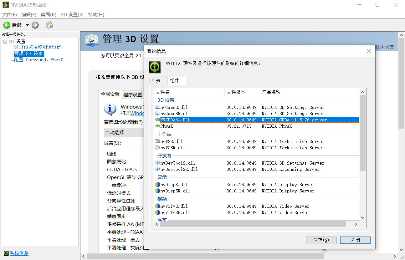405x260 pixels.
Task: Click the dialog list's scroll-down arrow
Action: click(x=362, y=217)
